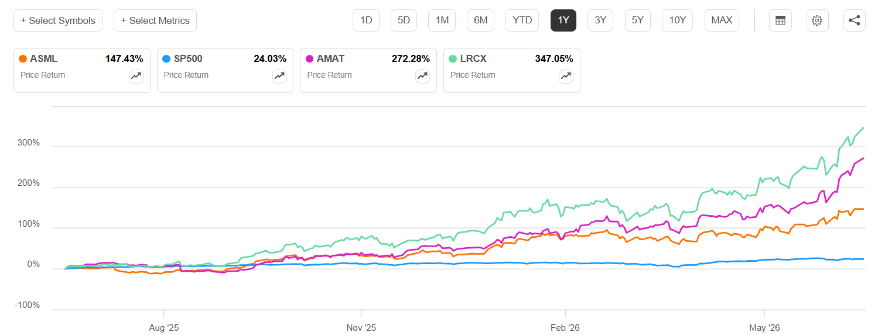Viewport: 878px width, 336px height.
Task: Open SP500 price return chart-type icon
Action: click(279, 76)
